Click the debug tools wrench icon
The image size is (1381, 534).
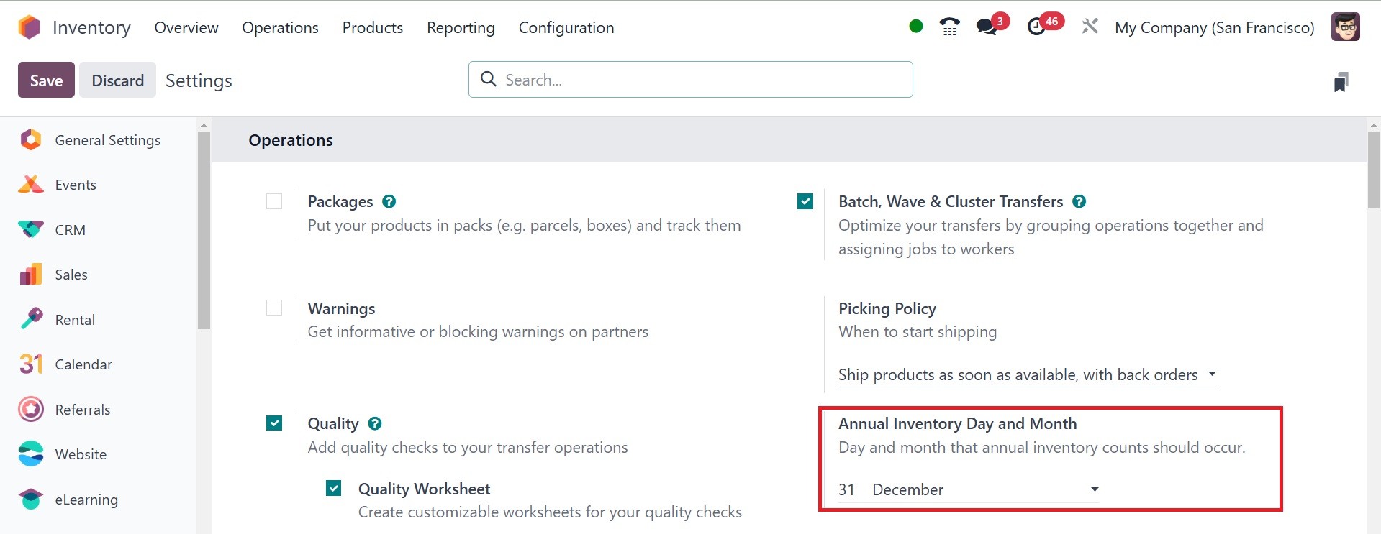(x=1090, y=27)
